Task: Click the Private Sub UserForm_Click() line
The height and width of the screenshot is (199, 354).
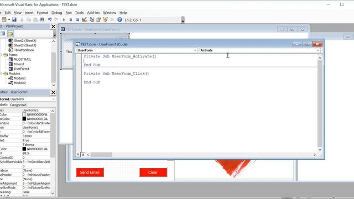Action: [117, 74]
